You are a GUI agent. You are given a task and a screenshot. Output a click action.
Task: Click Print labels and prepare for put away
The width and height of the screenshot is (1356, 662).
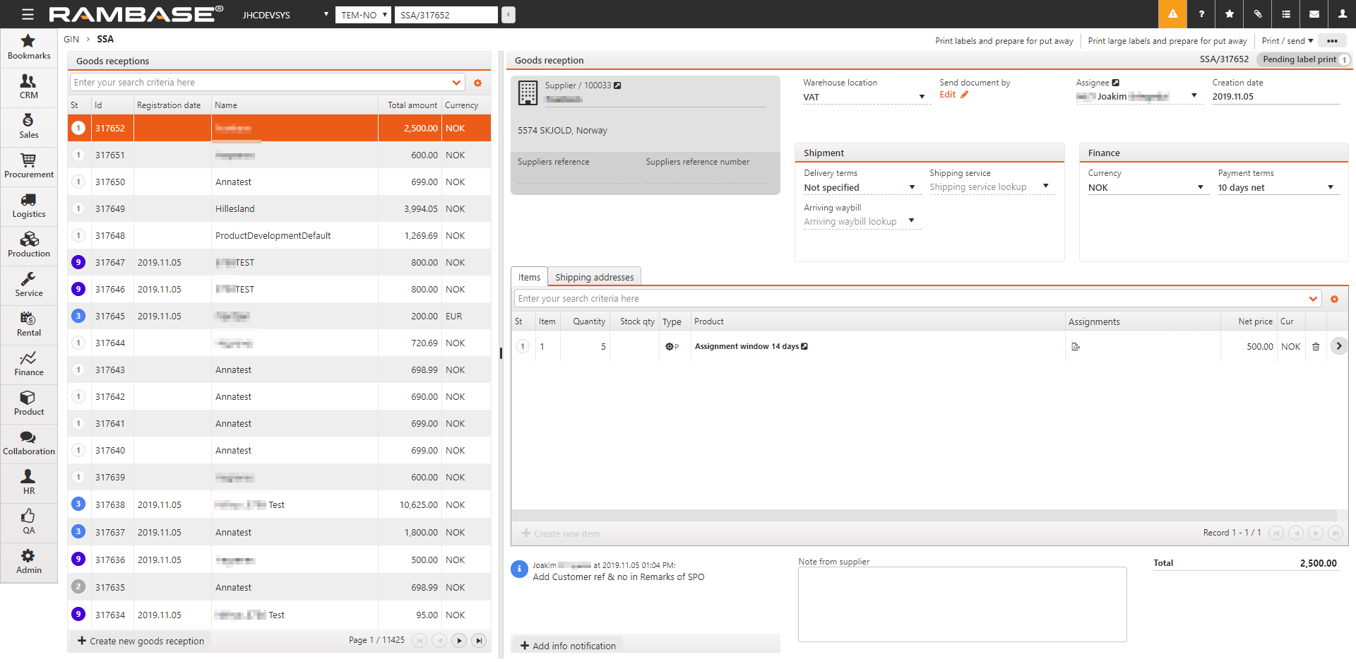1004,41
